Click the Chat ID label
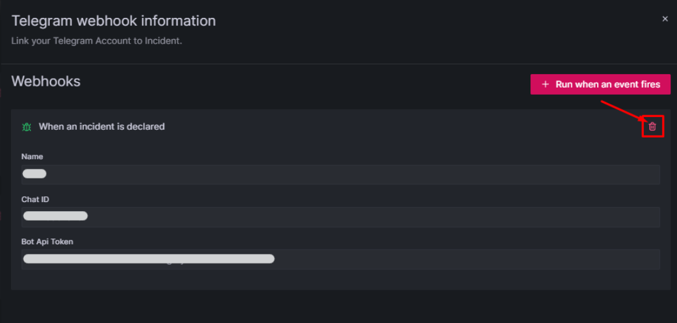This screenshot has width=677, height=323. [x=35, y=200]
